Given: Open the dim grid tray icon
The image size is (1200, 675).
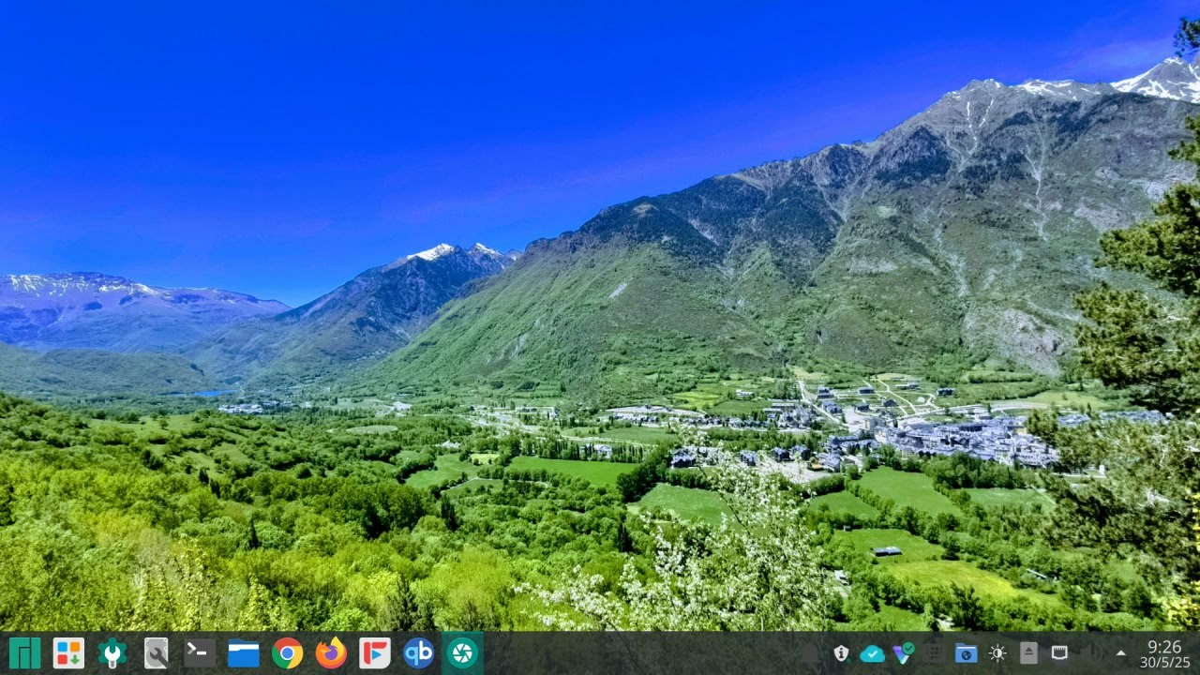Looking at the screenshot, I should point(934,653).
